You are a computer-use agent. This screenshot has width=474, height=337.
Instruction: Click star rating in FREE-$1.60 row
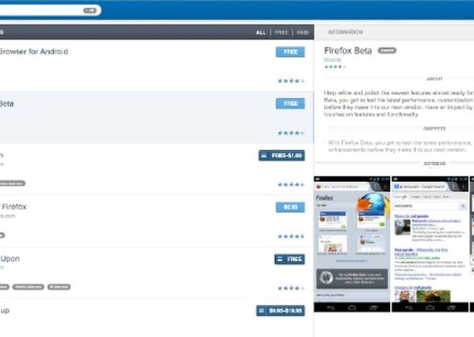(291, 184)
